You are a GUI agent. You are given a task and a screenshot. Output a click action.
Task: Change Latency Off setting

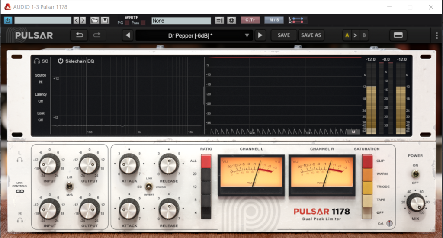click(x=41, y=98)
